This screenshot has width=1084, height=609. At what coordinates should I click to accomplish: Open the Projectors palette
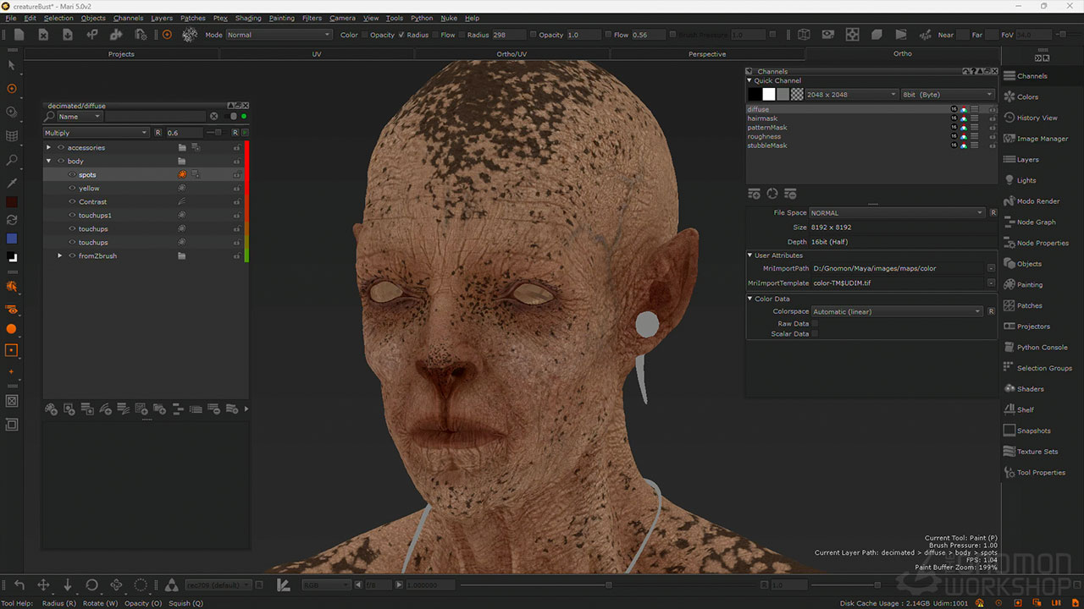pyautogui.click(x=1032, y=326)
